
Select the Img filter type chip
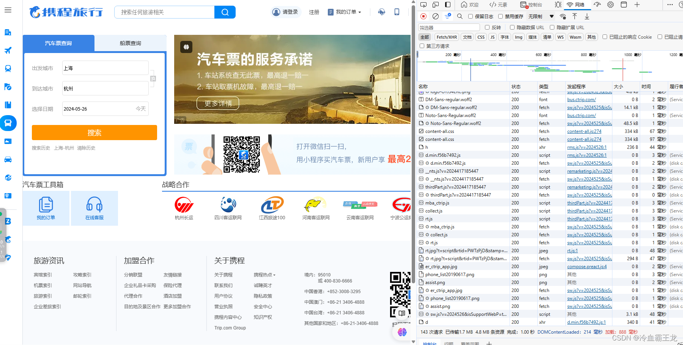[x=519, y=37]
